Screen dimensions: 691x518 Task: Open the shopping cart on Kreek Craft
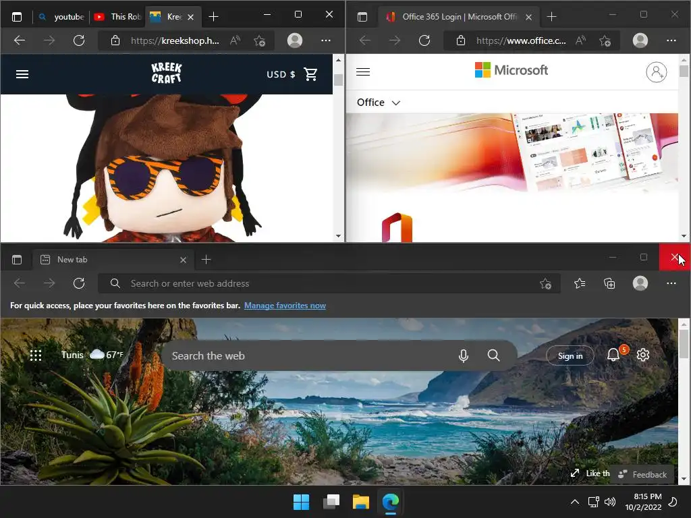[x=310, y=74]
